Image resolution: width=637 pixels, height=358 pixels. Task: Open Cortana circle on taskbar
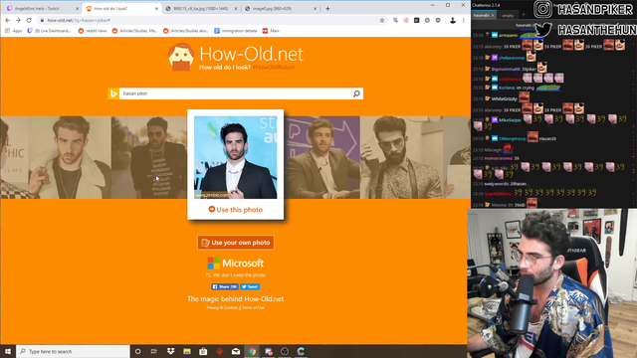tap(137, 351)
